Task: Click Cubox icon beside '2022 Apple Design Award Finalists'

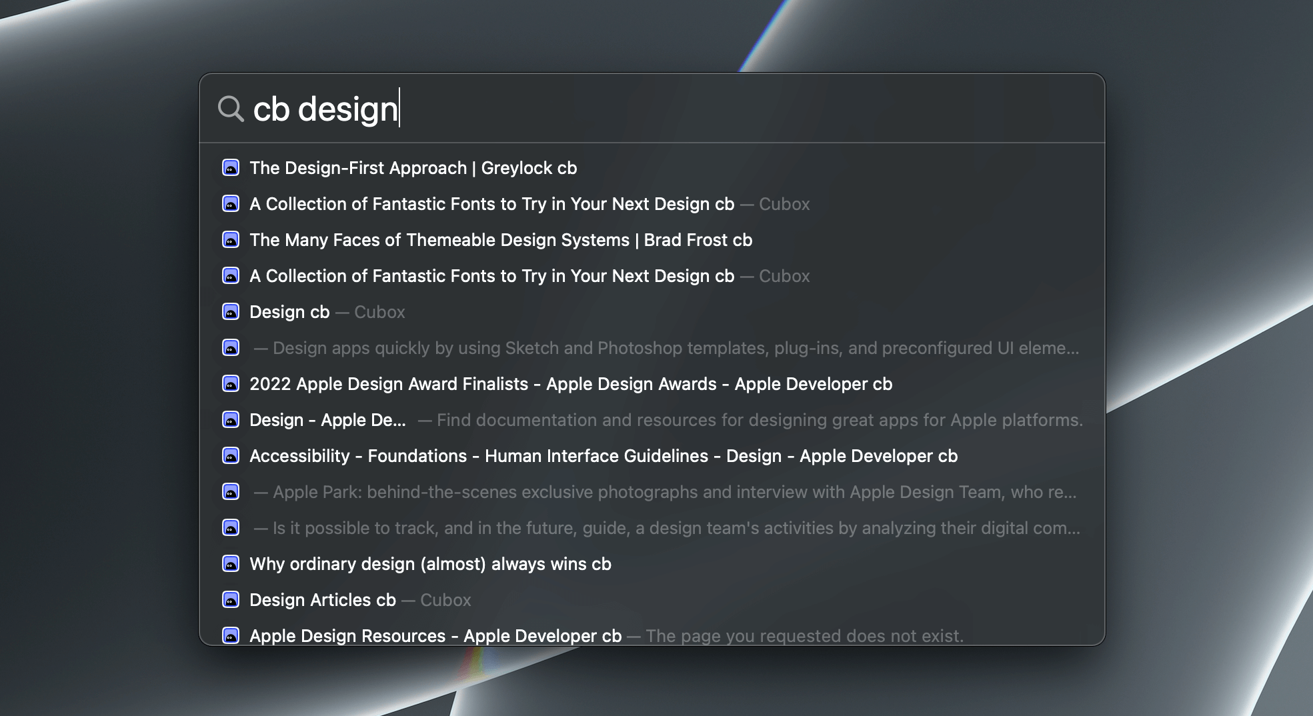Action: pyautogui.click(x=231, y=384)
